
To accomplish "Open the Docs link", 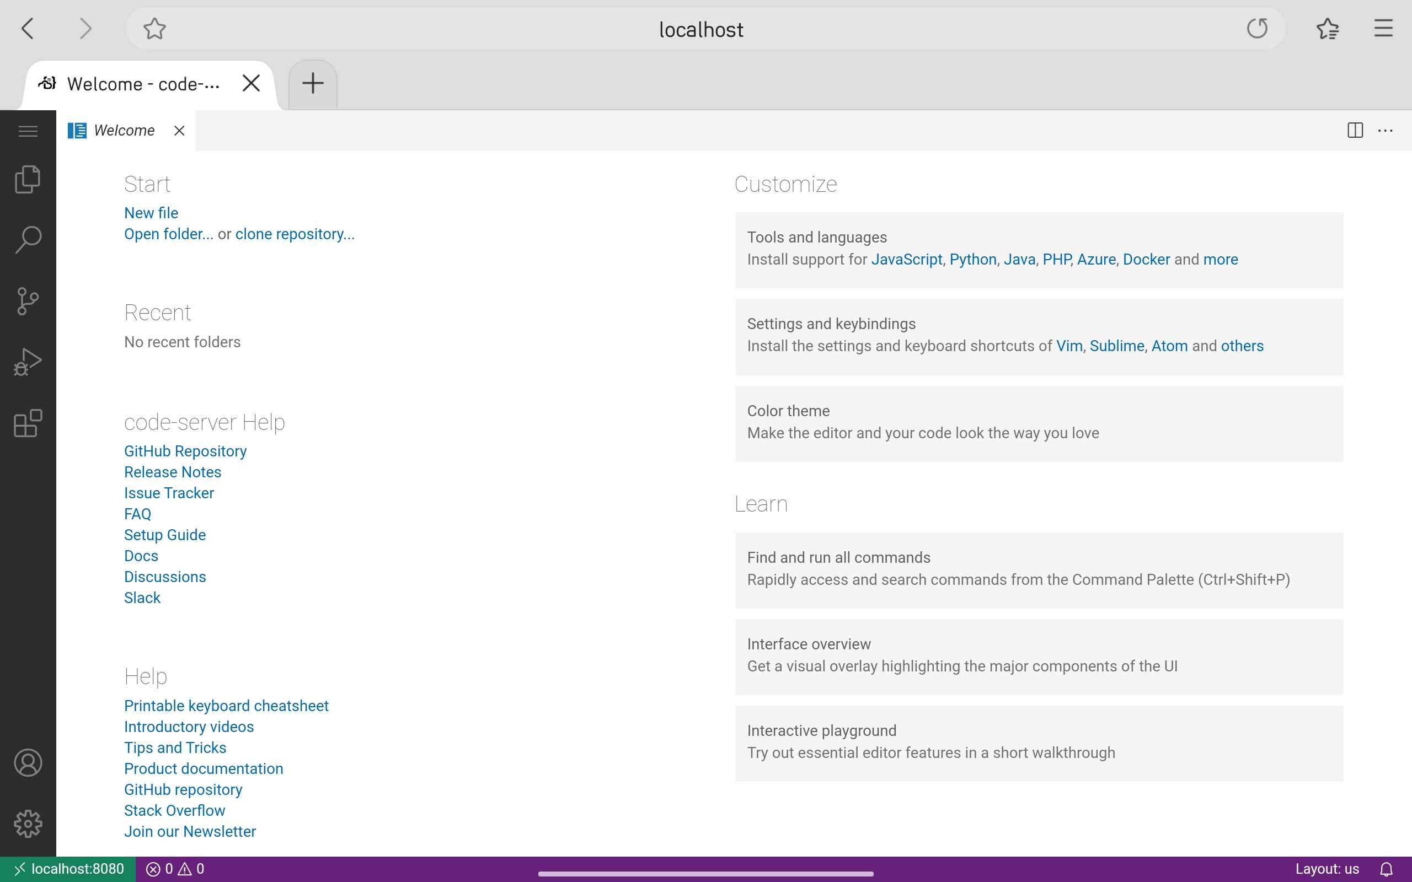I will (x=141, y=556).
